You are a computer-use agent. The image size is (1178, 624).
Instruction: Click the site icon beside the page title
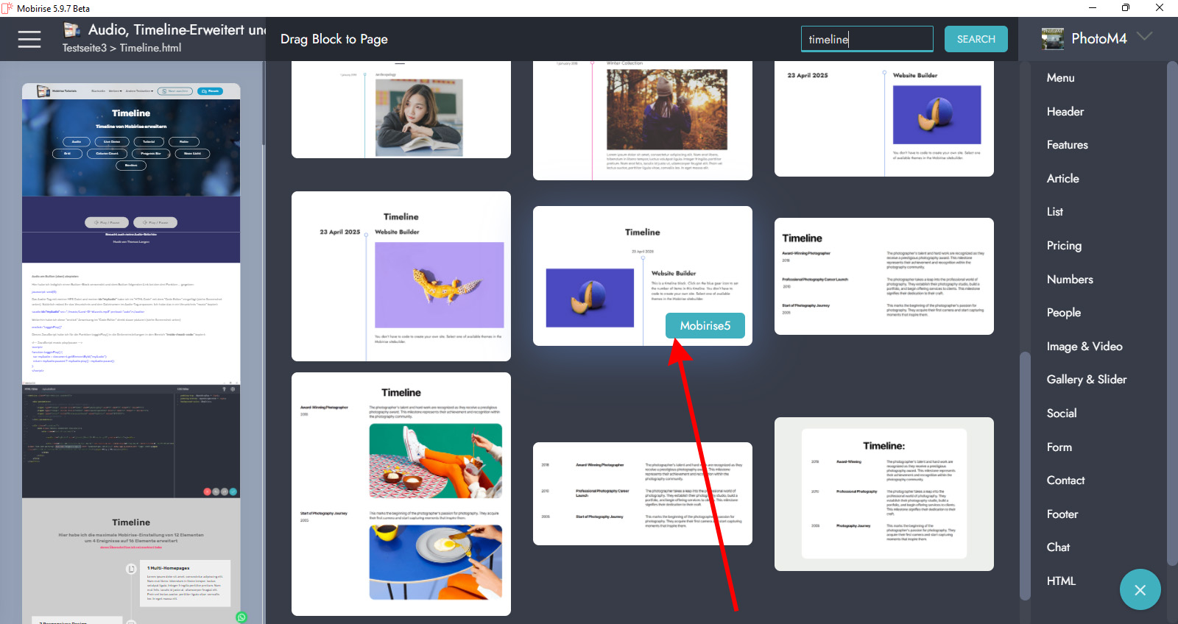click(71, 30)
